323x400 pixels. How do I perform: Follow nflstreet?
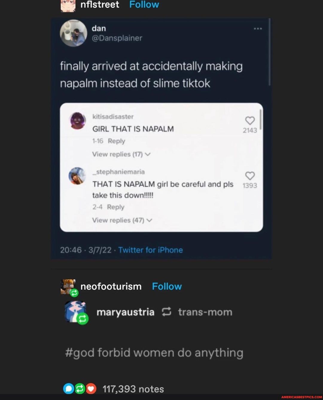tap(144, 4)
